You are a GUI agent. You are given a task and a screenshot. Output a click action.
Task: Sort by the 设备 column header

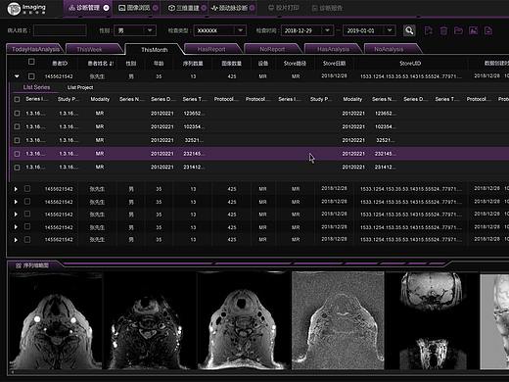(263, 64)
